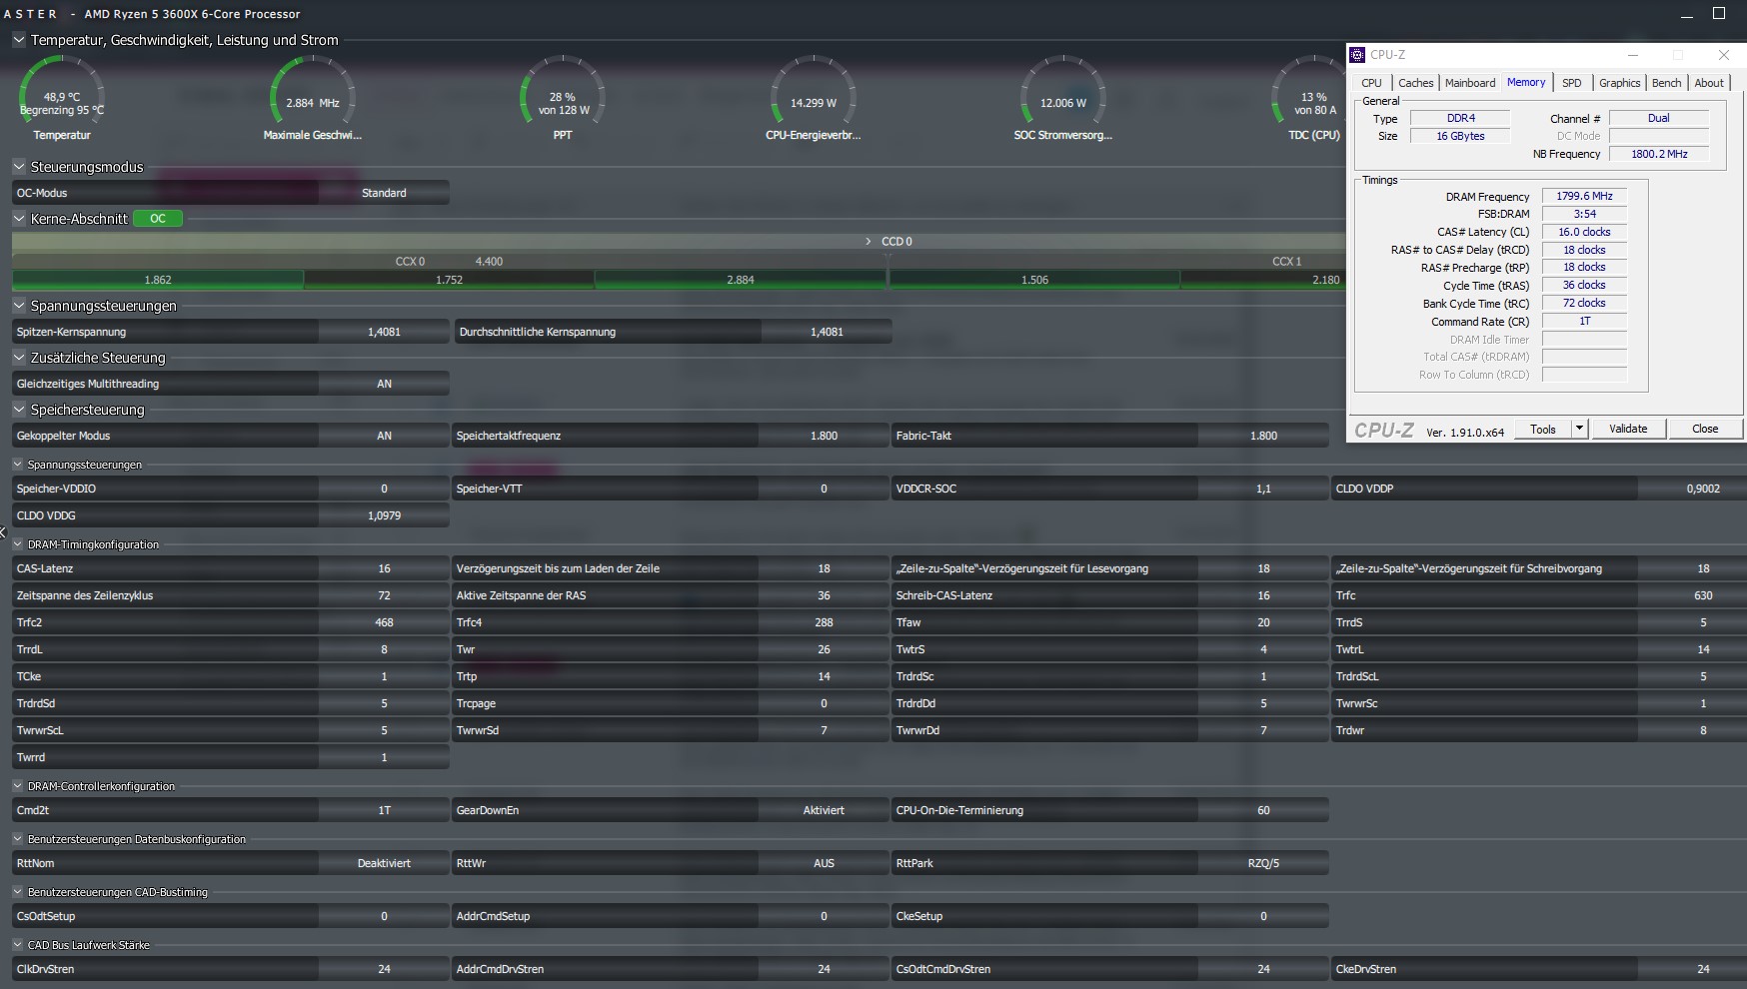Edit the ClkDrvStren value 24
Screen dimensions: 1747x989
point(384,969)
